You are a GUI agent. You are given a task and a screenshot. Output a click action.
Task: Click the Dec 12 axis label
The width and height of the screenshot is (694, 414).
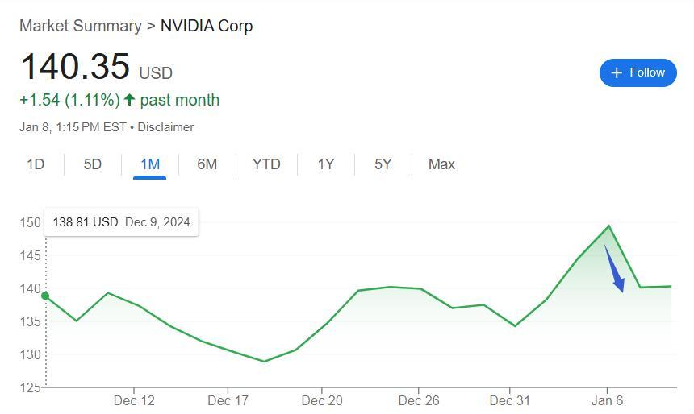pos(134,400)
